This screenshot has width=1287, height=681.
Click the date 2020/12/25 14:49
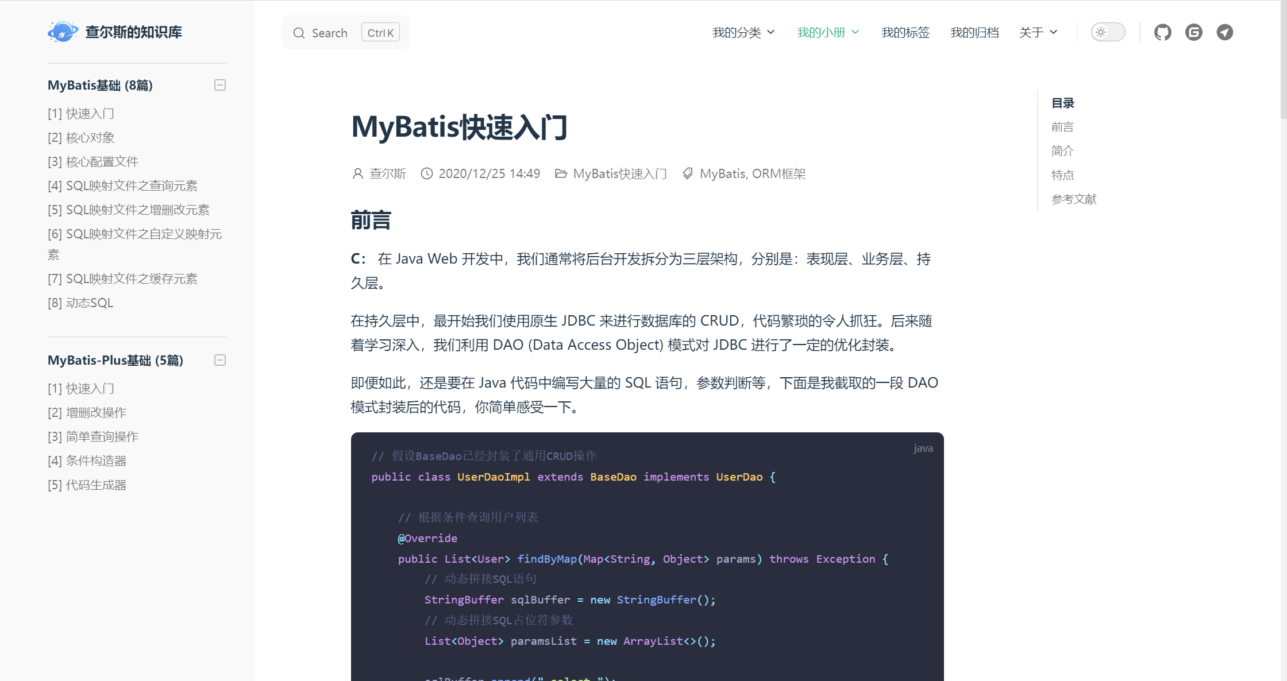pos(490,173)
